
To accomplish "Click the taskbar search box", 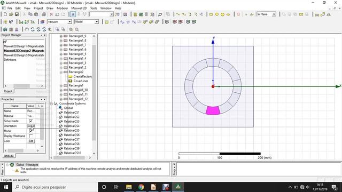I will click(55, 187).
